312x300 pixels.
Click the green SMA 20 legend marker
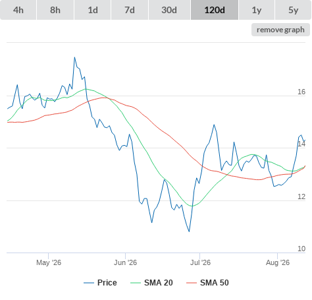coord(136,283)
